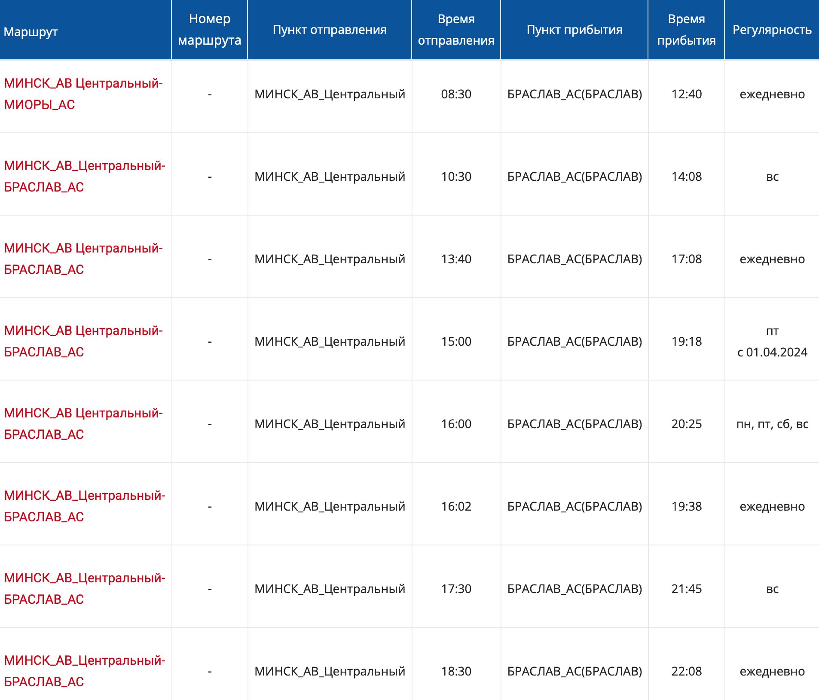Click arrival point БРАСЛАВ_АС(БРАСЛАВ) in 16:02 row
The height and width of the screenshot is (700, 819).
click(575, 506)
